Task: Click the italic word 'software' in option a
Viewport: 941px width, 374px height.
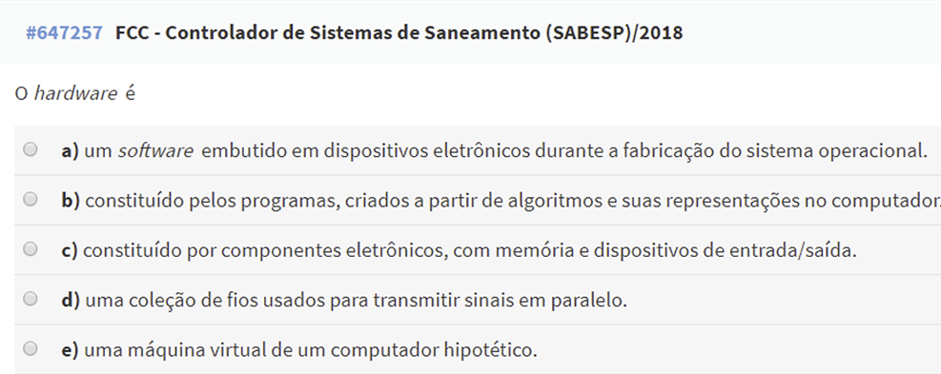Action: [155, 151]
